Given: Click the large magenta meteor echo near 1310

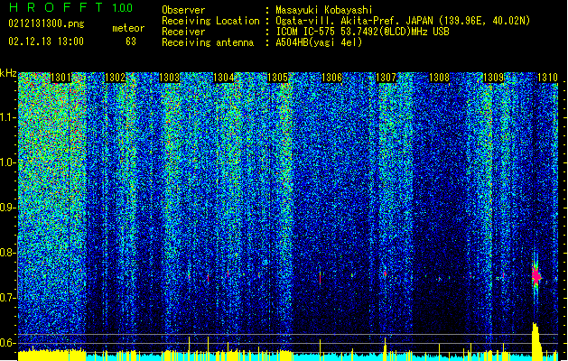Looking at the screenshot, I should pos(536,277).
